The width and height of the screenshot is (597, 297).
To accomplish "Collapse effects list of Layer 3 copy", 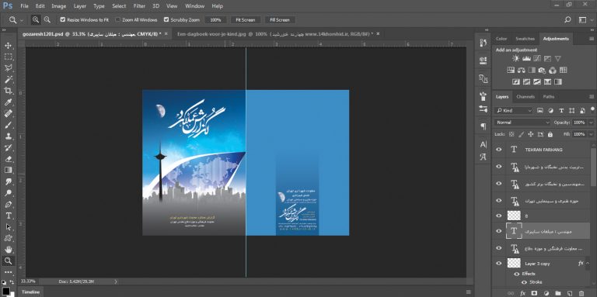I will [588, 263].
